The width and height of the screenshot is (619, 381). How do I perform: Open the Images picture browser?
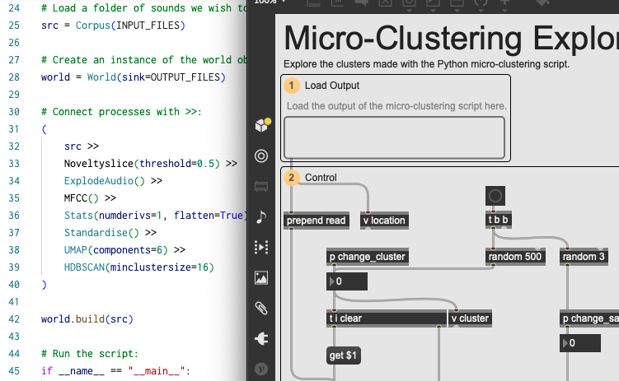(261, 278)
